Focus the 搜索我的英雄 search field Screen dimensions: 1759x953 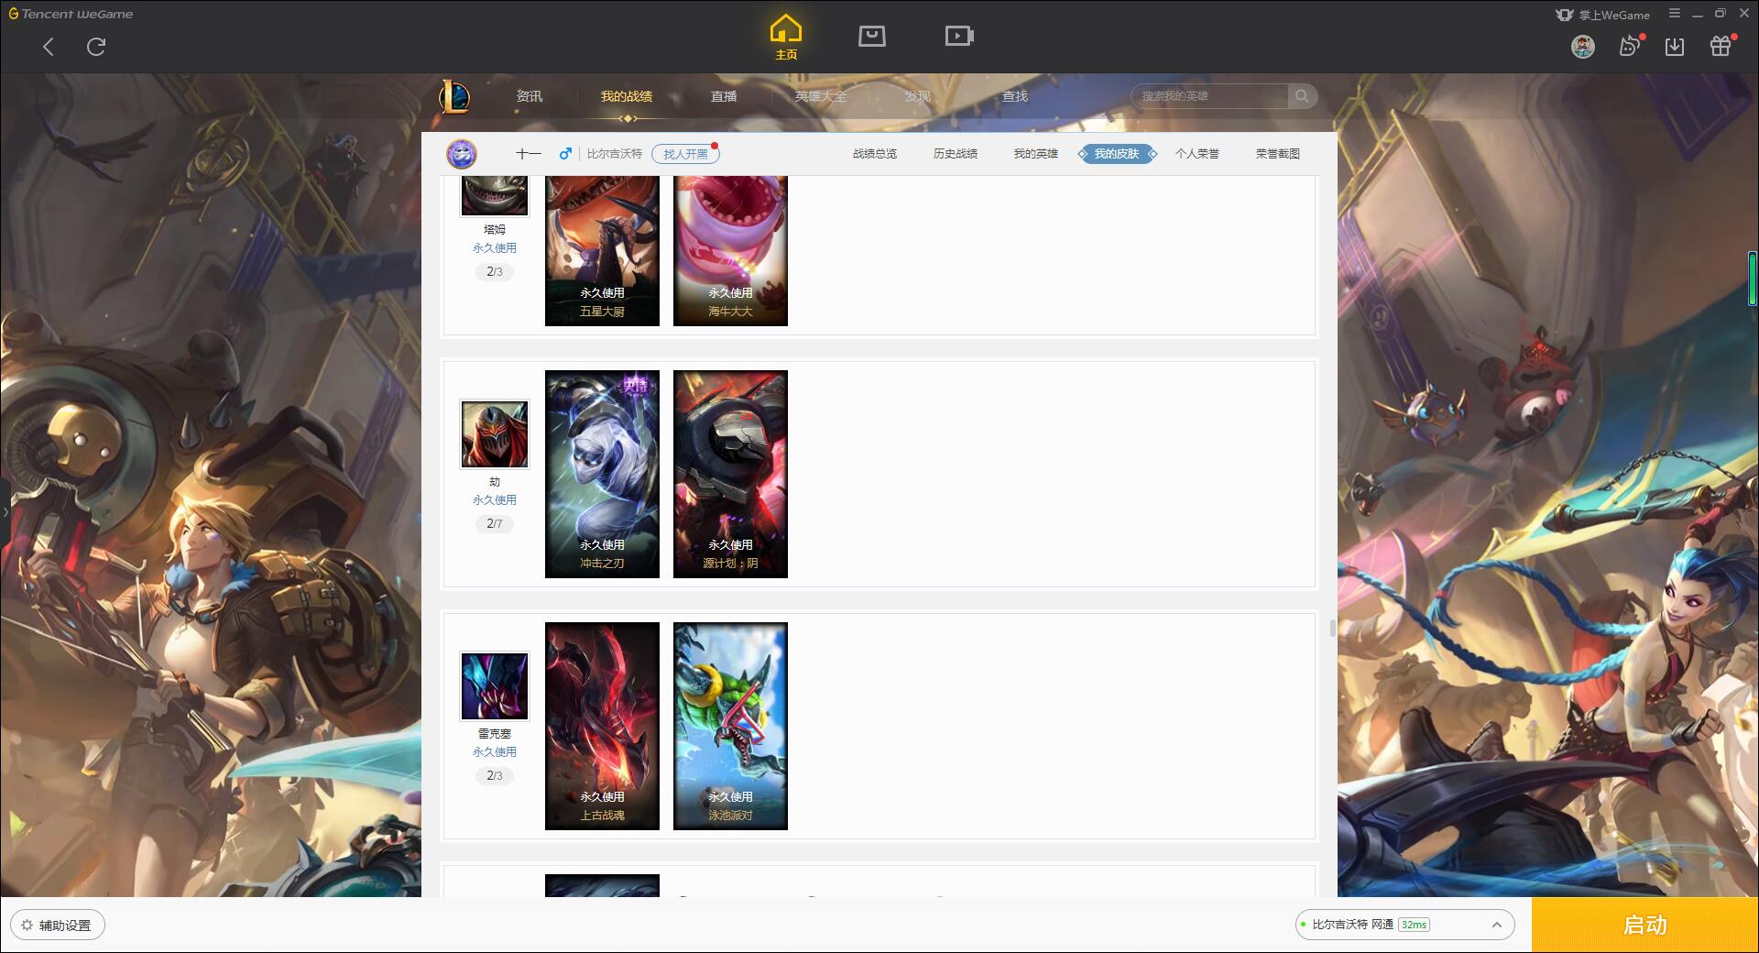pos(1211,96)
